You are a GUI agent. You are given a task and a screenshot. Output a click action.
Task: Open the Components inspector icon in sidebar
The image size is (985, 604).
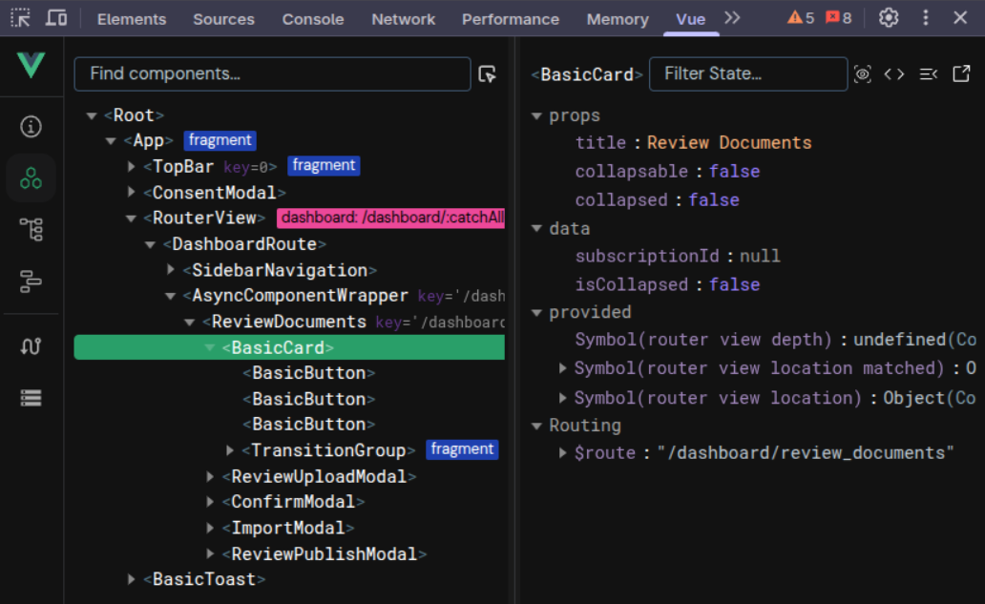point(31,177)
